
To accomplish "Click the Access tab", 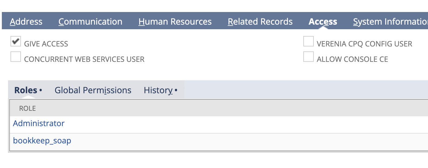I will pyautogui.click(x=323, y=22).
